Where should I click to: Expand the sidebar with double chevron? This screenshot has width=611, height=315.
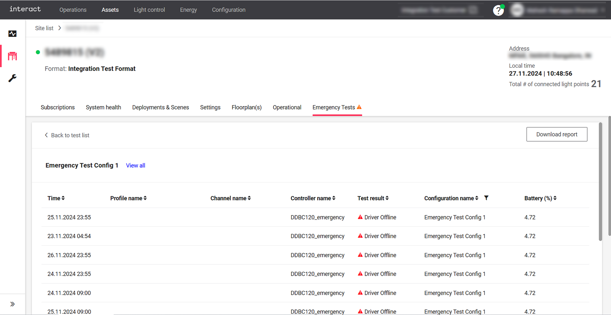(x=12, y=304)
